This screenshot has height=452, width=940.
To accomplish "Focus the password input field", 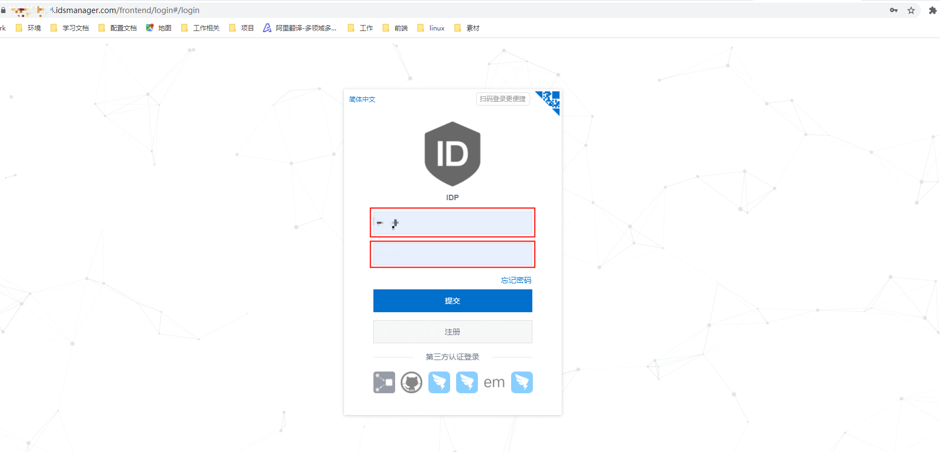I will point(452,254).
